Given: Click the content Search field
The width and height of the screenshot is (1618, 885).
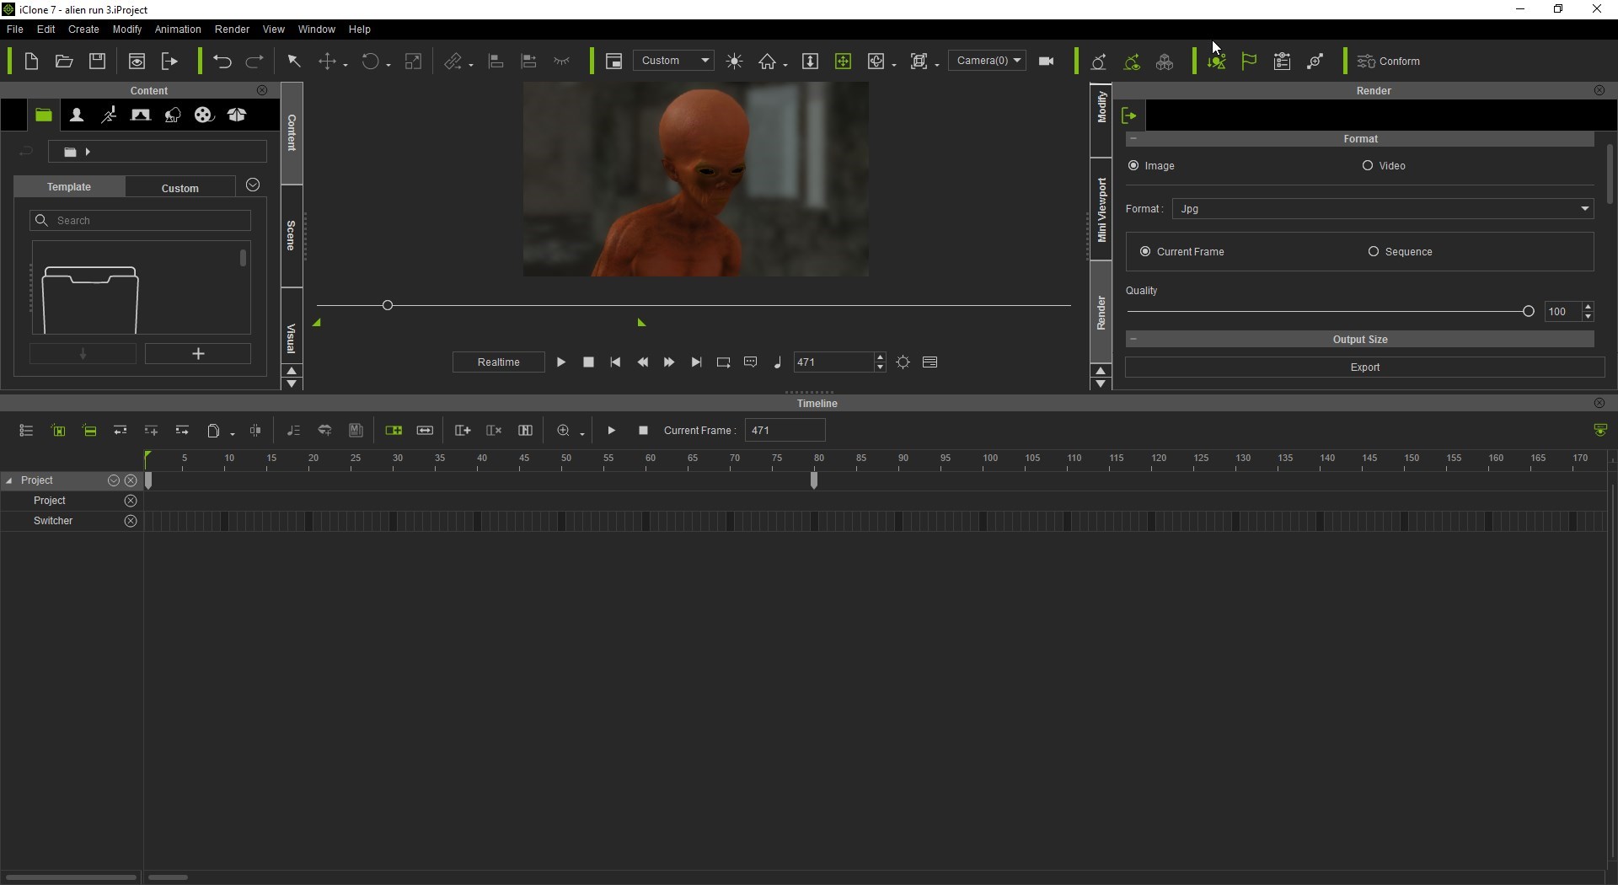Looking at the screenshot, I should (140, 221).
